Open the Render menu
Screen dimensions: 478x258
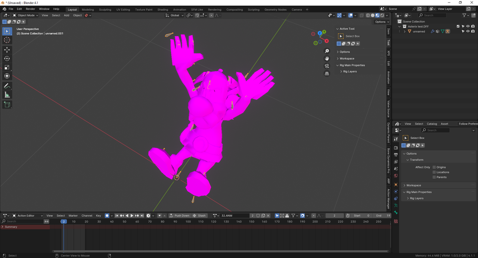(x=30, y=9)
